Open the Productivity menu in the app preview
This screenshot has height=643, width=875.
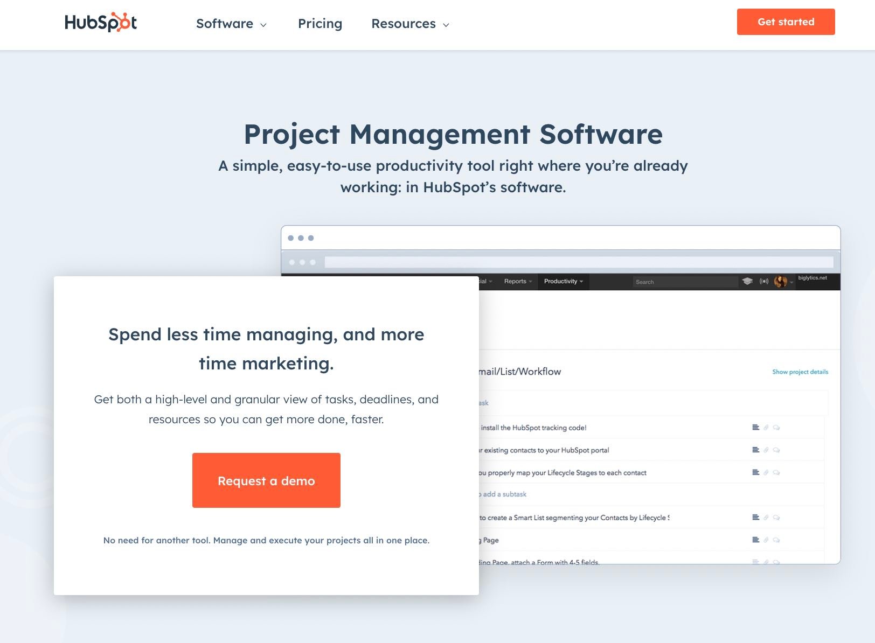(x=563, y=281)
